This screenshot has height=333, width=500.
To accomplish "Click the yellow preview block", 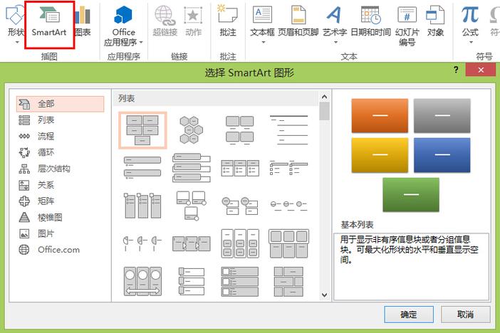I will click(380, 155).
